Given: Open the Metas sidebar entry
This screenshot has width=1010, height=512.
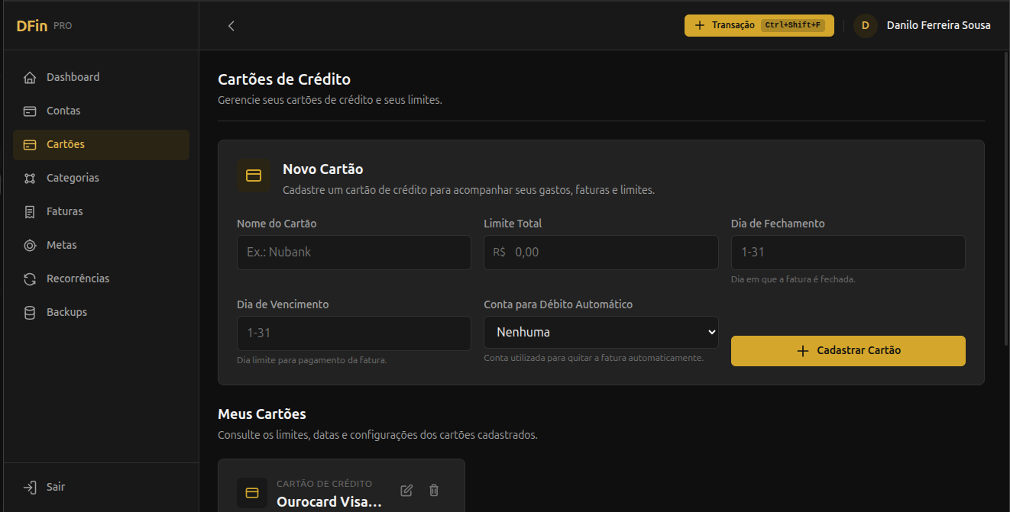Looking at the screenshot, I should point(101,245).
